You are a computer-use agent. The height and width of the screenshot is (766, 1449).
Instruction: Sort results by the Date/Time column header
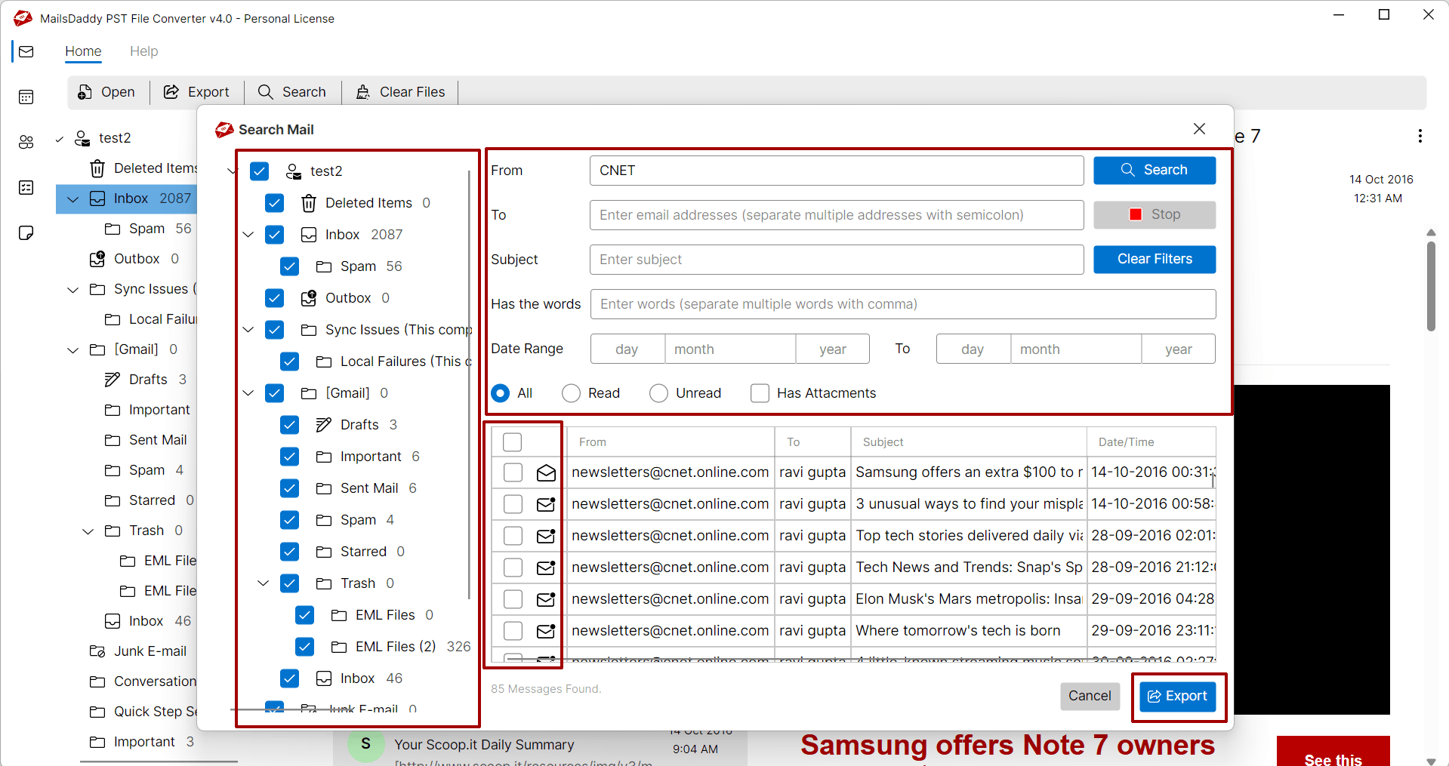pyautogui.click(x=1151, y=442)
